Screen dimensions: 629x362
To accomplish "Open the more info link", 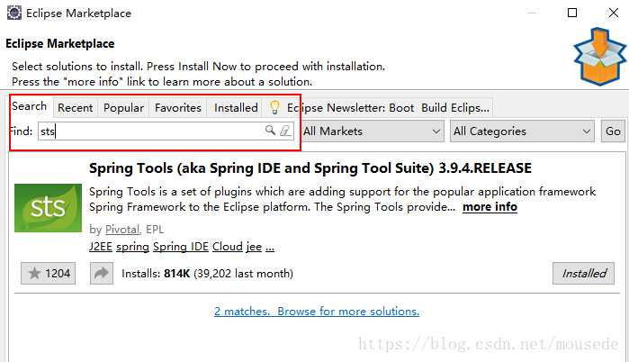I will click(x=490, y=207).
